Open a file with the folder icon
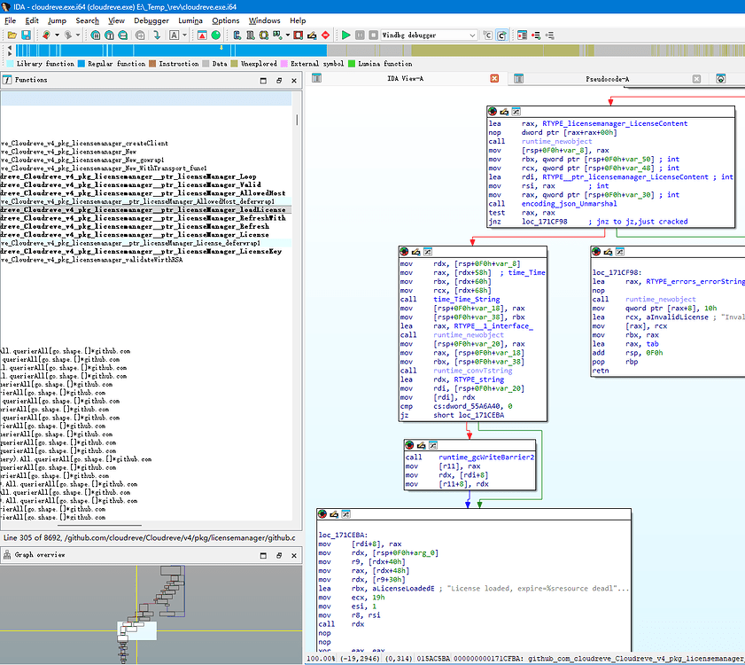This screenshot has width=745, height=665. click(12, 35)
